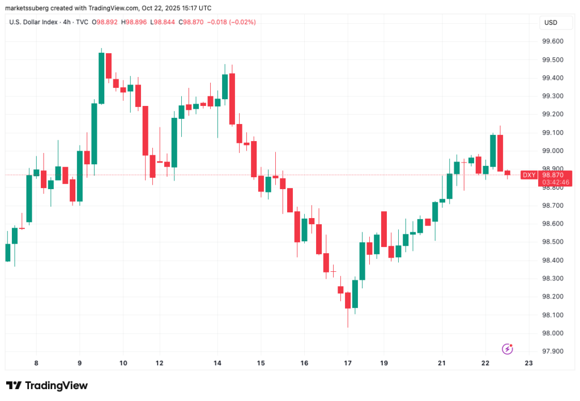
Task: Click the purple lightning bolt icon
Action: [x=507, y=349]
